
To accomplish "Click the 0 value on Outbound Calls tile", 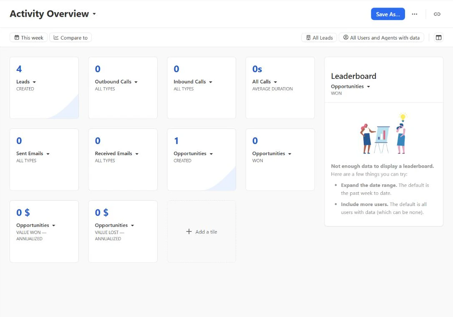I will [x=98, y=69].
